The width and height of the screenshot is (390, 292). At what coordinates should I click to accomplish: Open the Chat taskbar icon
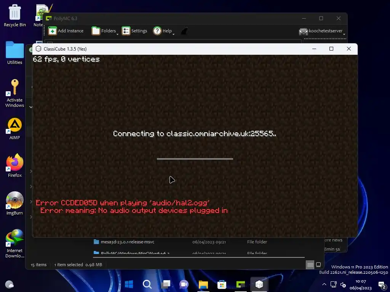click(x=184, y=284)
